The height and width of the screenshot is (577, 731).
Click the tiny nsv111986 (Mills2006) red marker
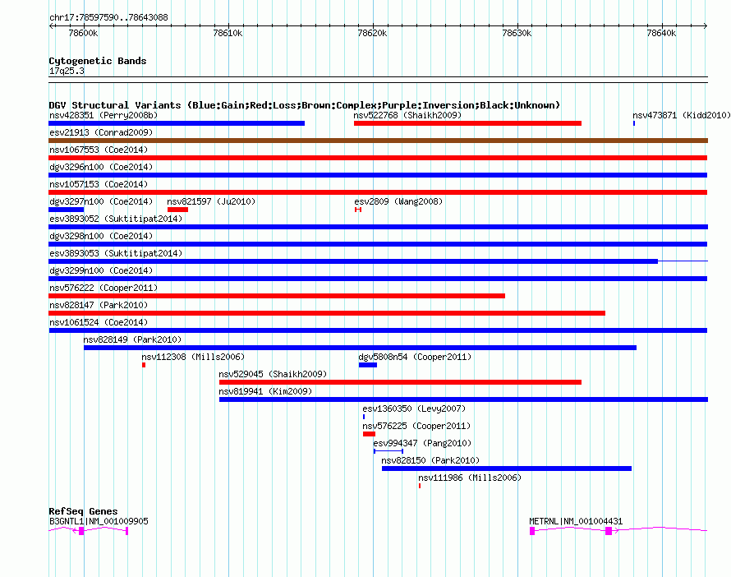420,486
